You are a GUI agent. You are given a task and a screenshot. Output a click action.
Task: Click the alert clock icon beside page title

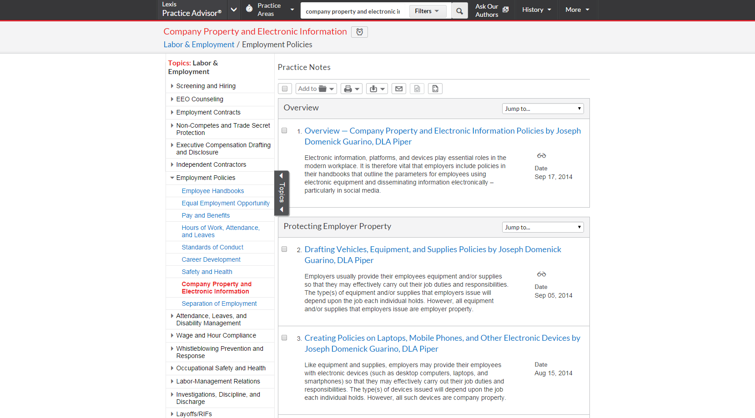pos(359,32)
